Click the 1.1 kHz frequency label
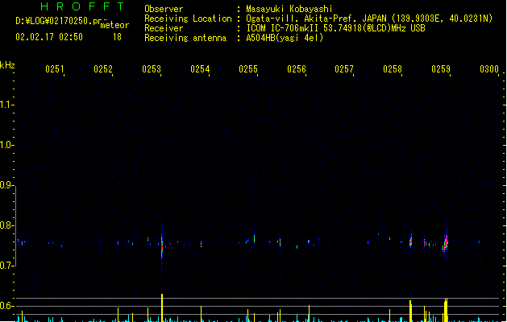This screenshot has height=322, width=507. (x=6, y=105)
